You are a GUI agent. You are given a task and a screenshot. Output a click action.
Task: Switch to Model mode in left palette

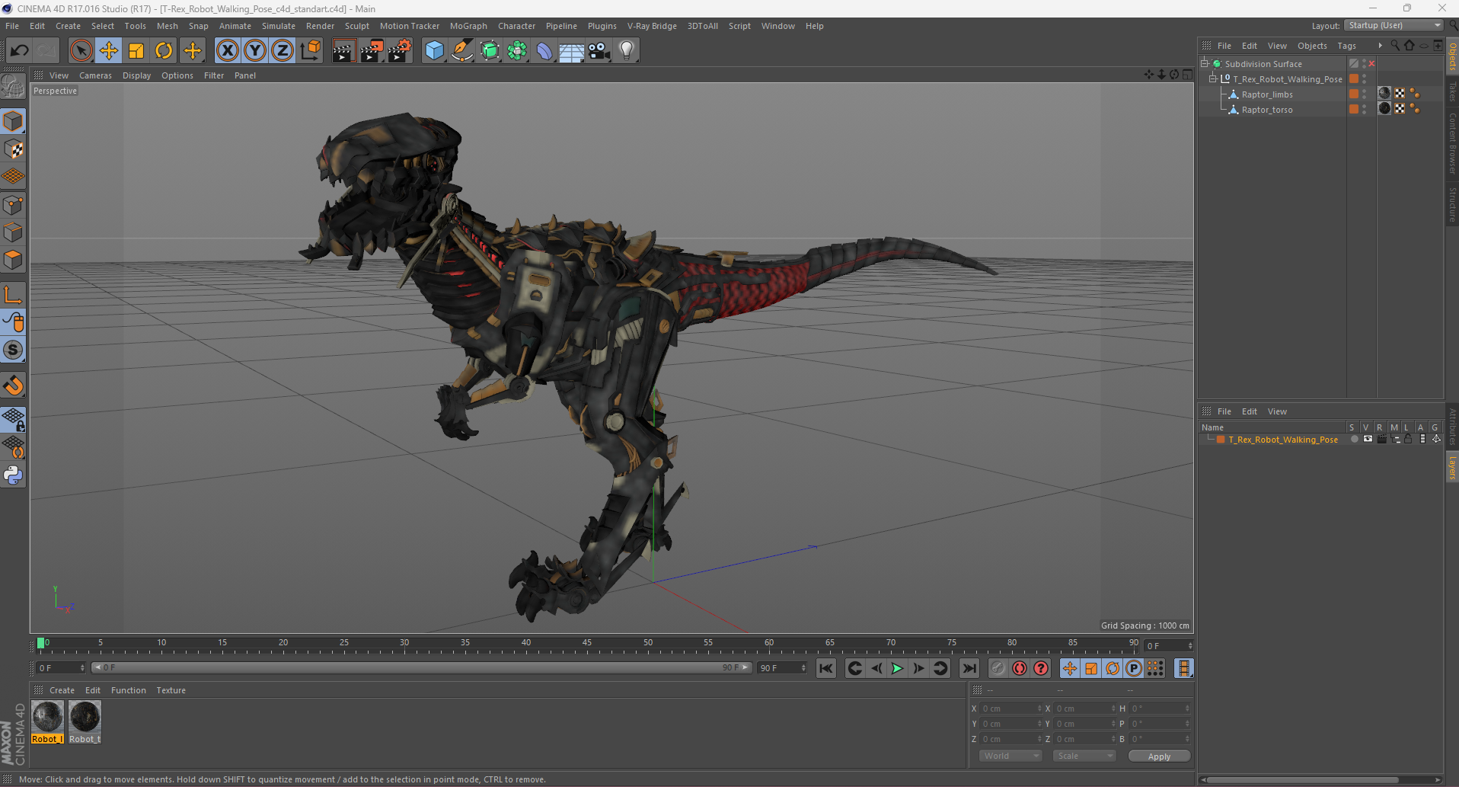(x=14, y=122)
